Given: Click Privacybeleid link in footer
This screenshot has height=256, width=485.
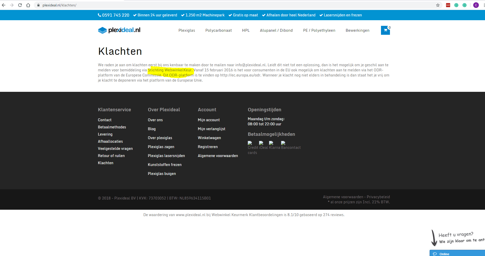Looking at the screenshot, I should [378, 197].
